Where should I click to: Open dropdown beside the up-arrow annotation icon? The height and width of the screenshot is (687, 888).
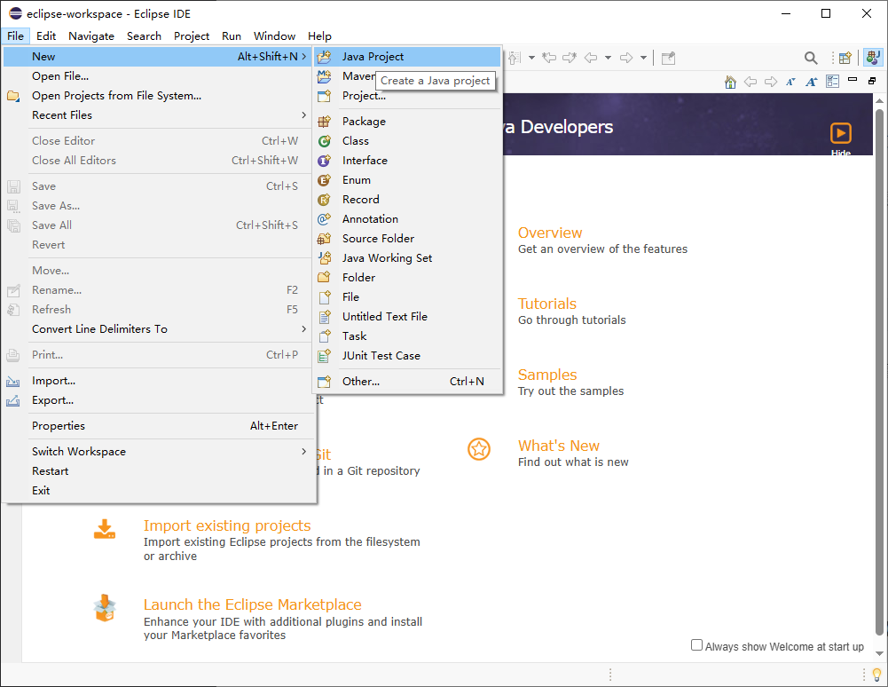click(x=531, y=58)
